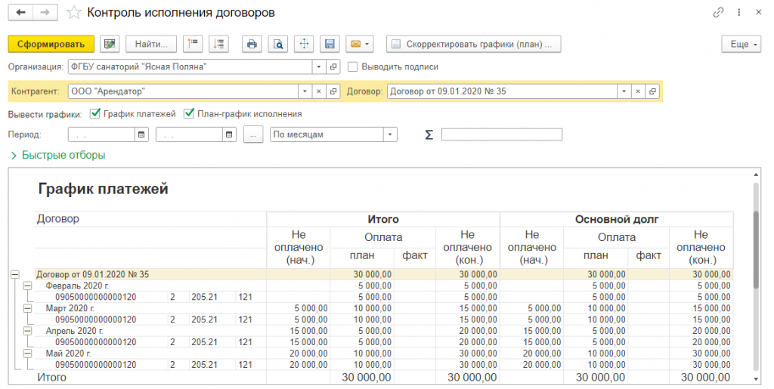Viewport: 774px width, 389px height.
Task: Uncheck the График платежей checkbox
Action: [95, 114]
